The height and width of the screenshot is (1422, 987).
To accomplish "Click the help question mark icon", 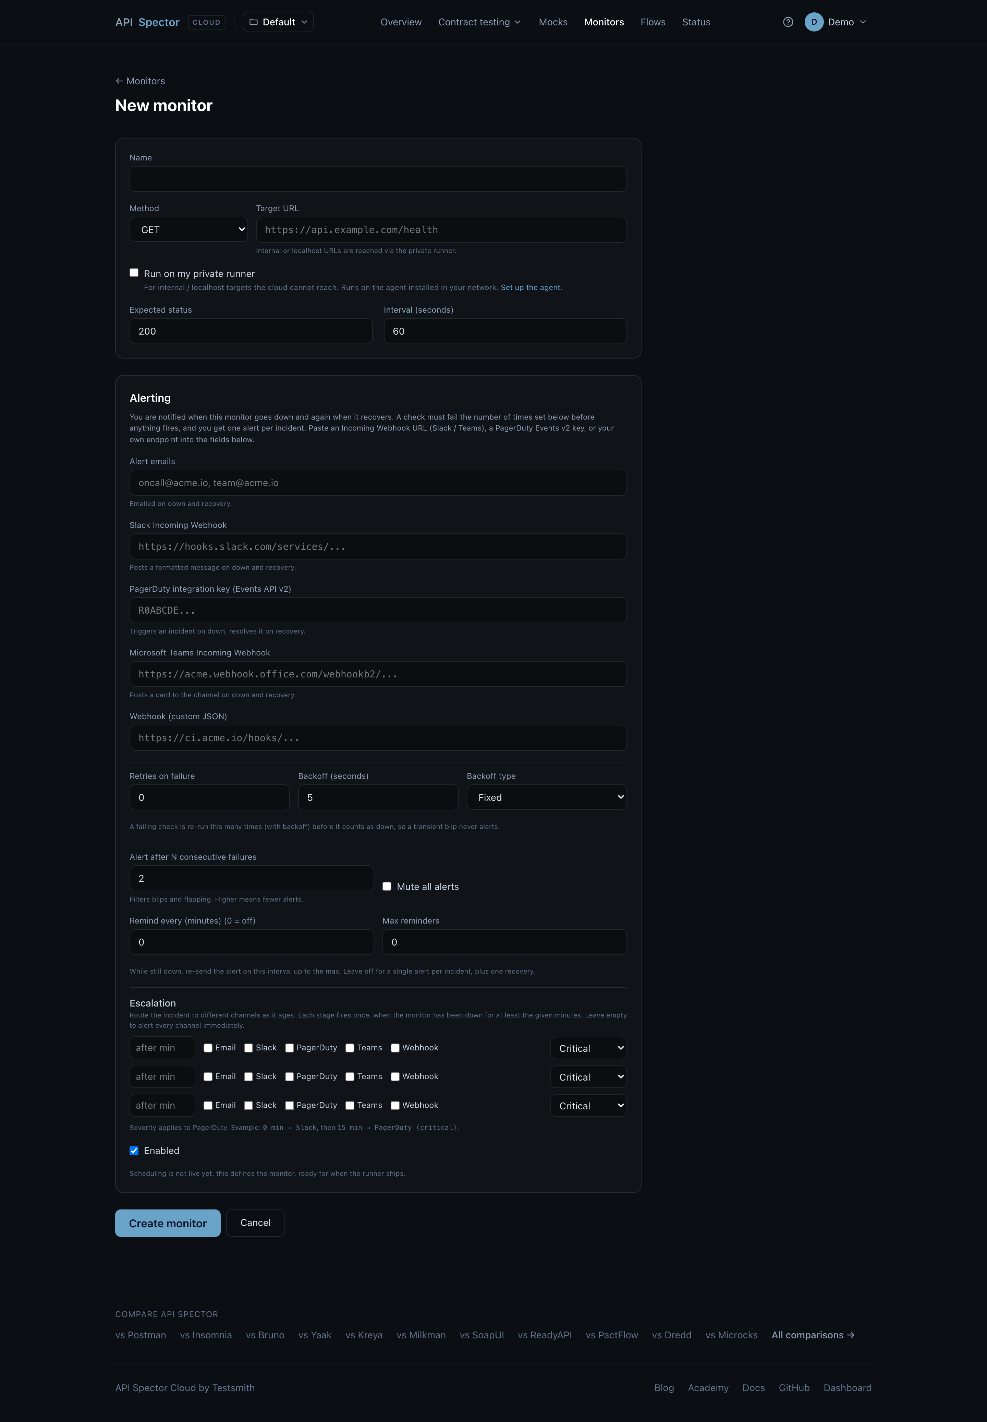I will (x=788, y=22).
